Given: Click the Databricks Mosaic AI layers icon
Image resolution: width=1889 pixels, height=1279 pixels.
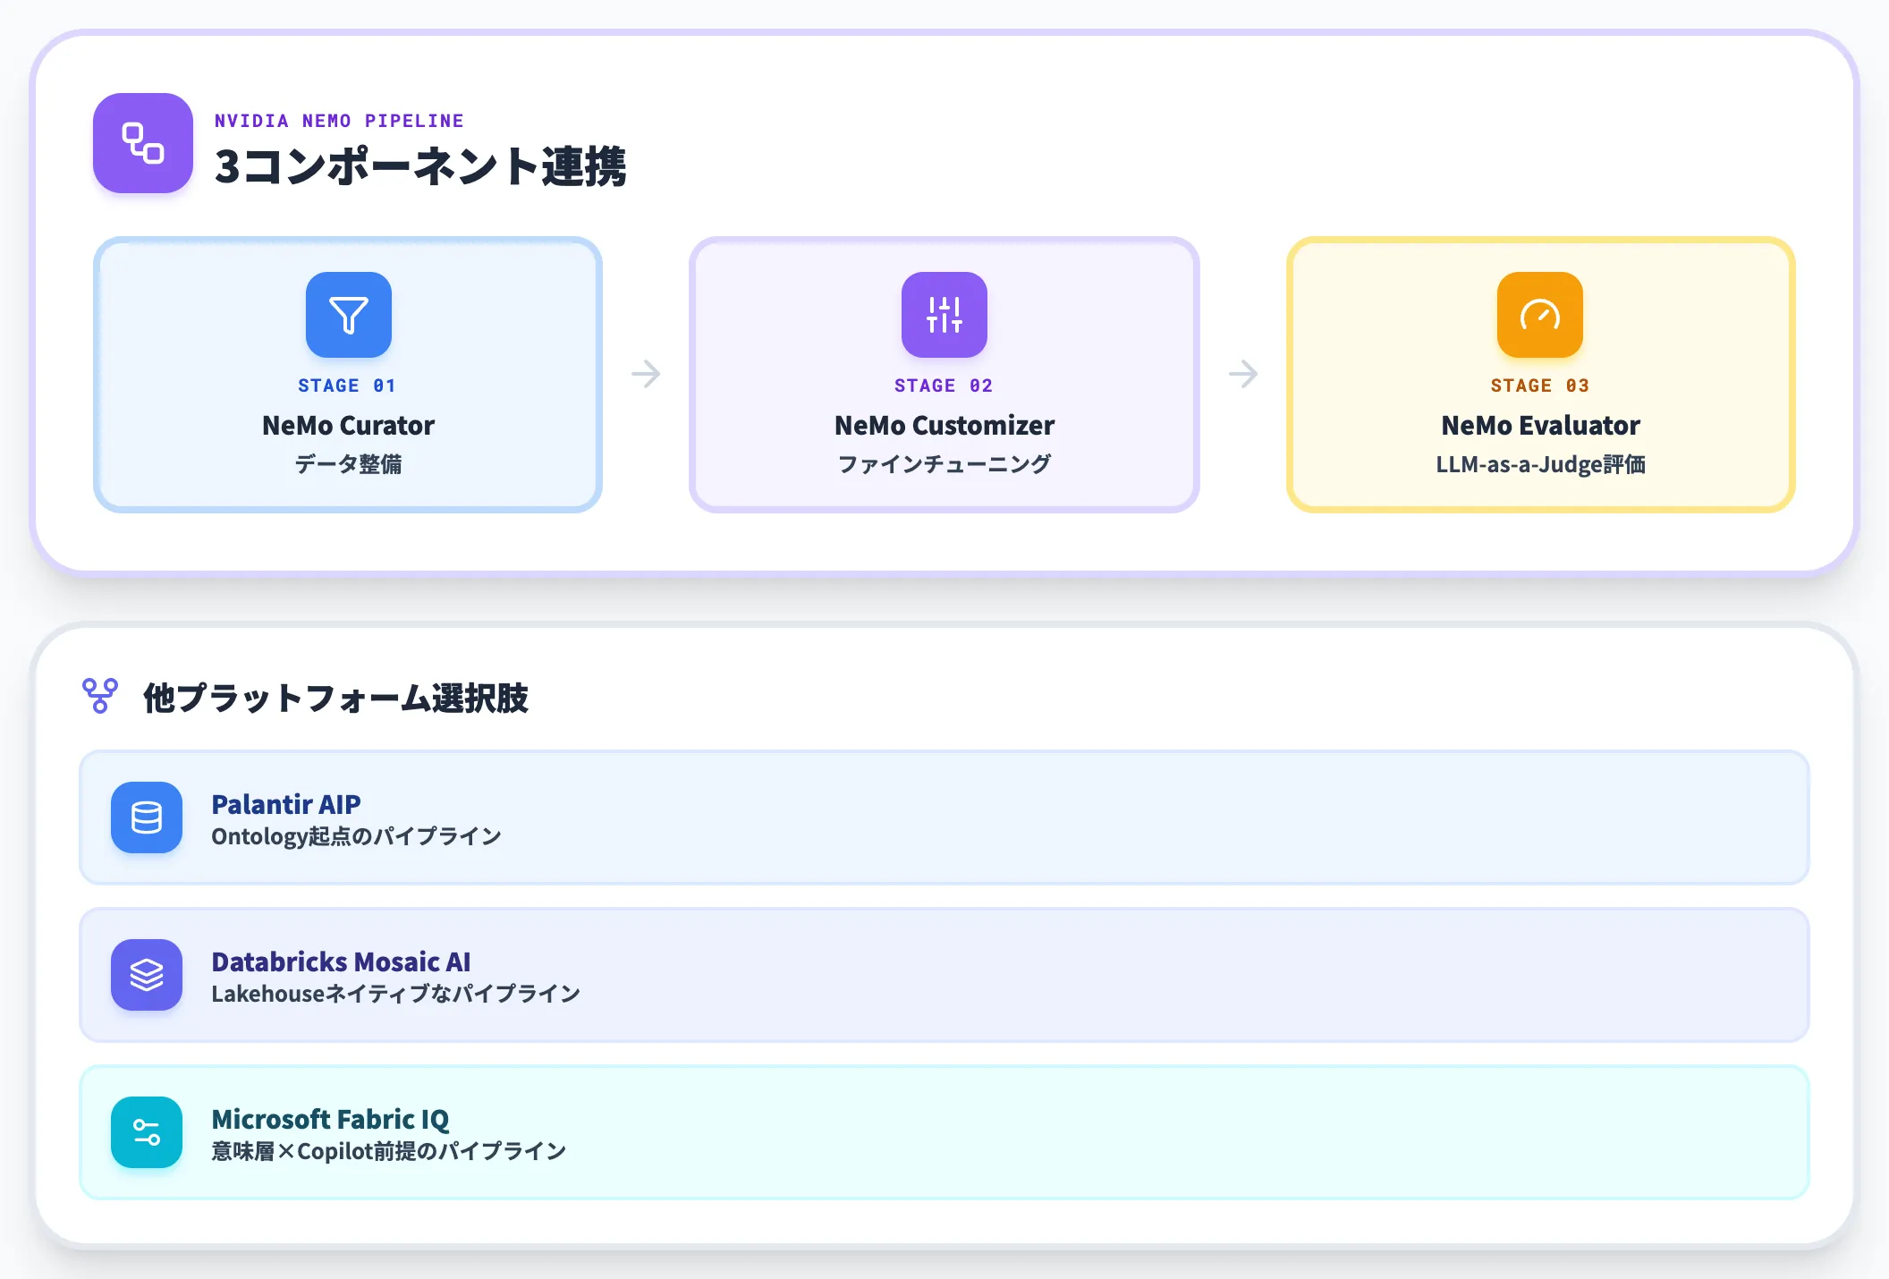Looking at the screenshot, I should click(147, 975).
